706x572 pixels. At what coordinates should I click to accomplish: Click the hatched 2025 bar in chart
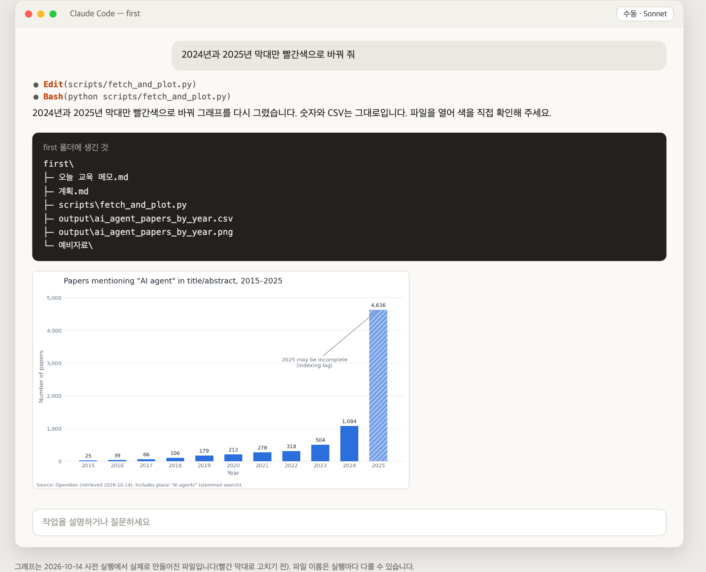[x=378, y=385]
